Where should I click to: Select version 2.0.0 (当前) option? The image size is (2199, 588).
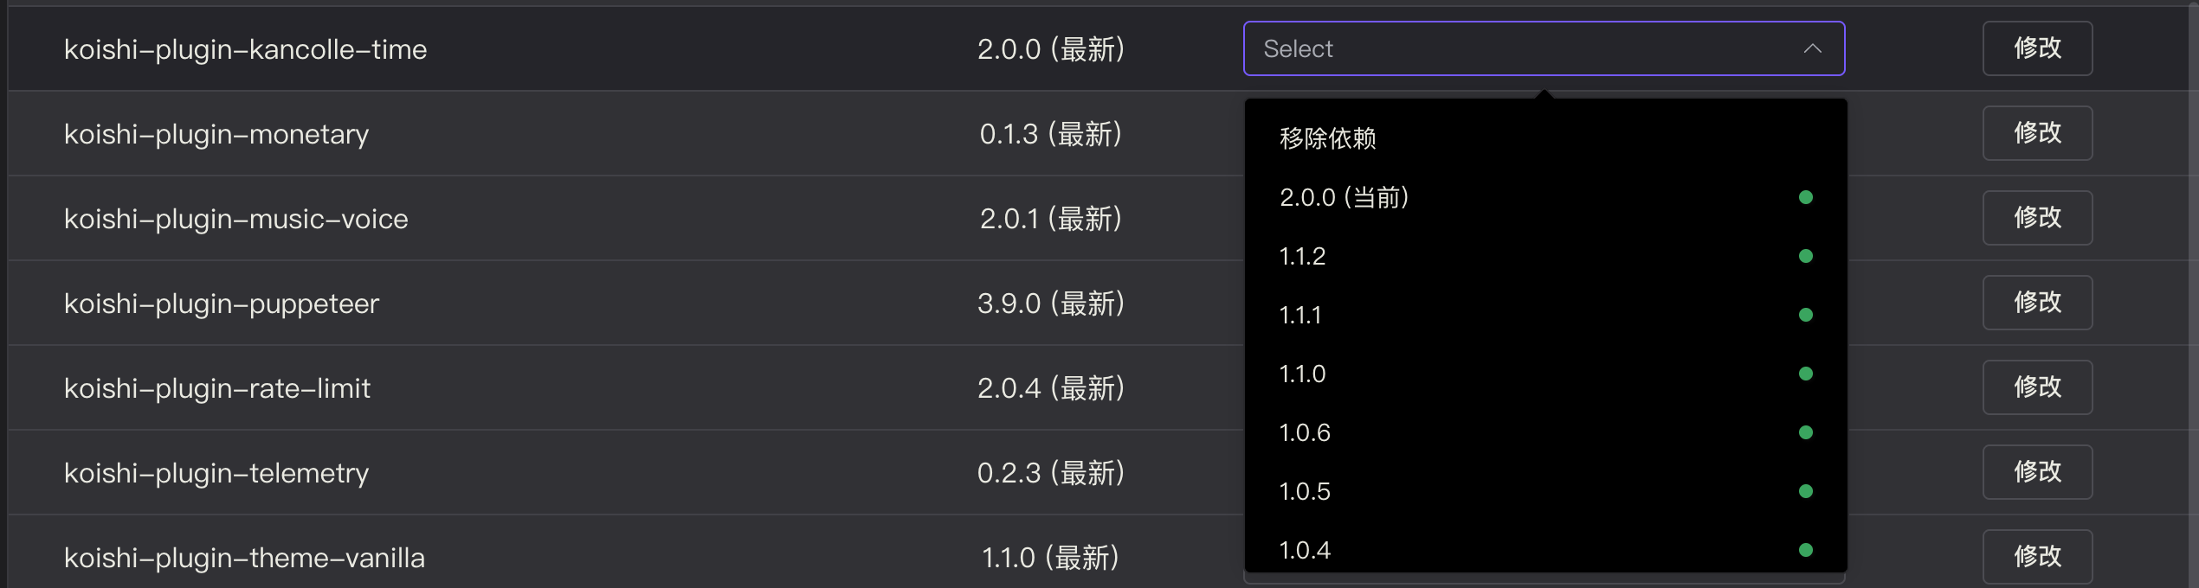point(1545,197)
